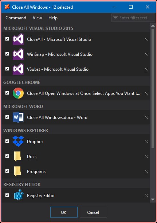
Task: Remove Programs row with its X
Action: (x=146, y=172)
